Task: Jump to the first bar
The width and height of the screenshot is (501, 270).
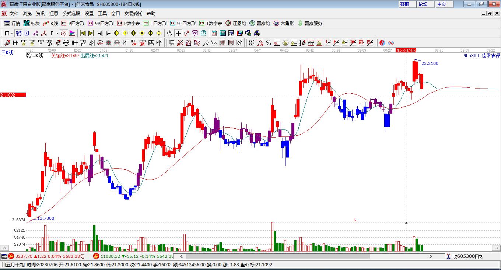Action: [83, 33]
